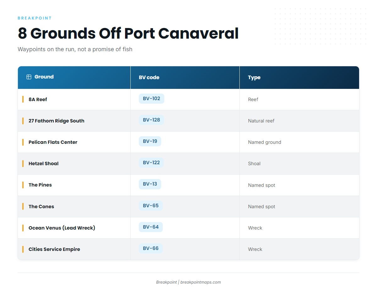Select Pelican Flats Center ground name
This screenshot has width=377, height=293.
tap(53, 142)
